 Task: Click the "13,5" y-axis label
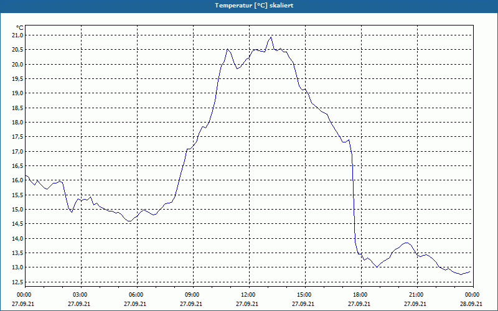18,253
